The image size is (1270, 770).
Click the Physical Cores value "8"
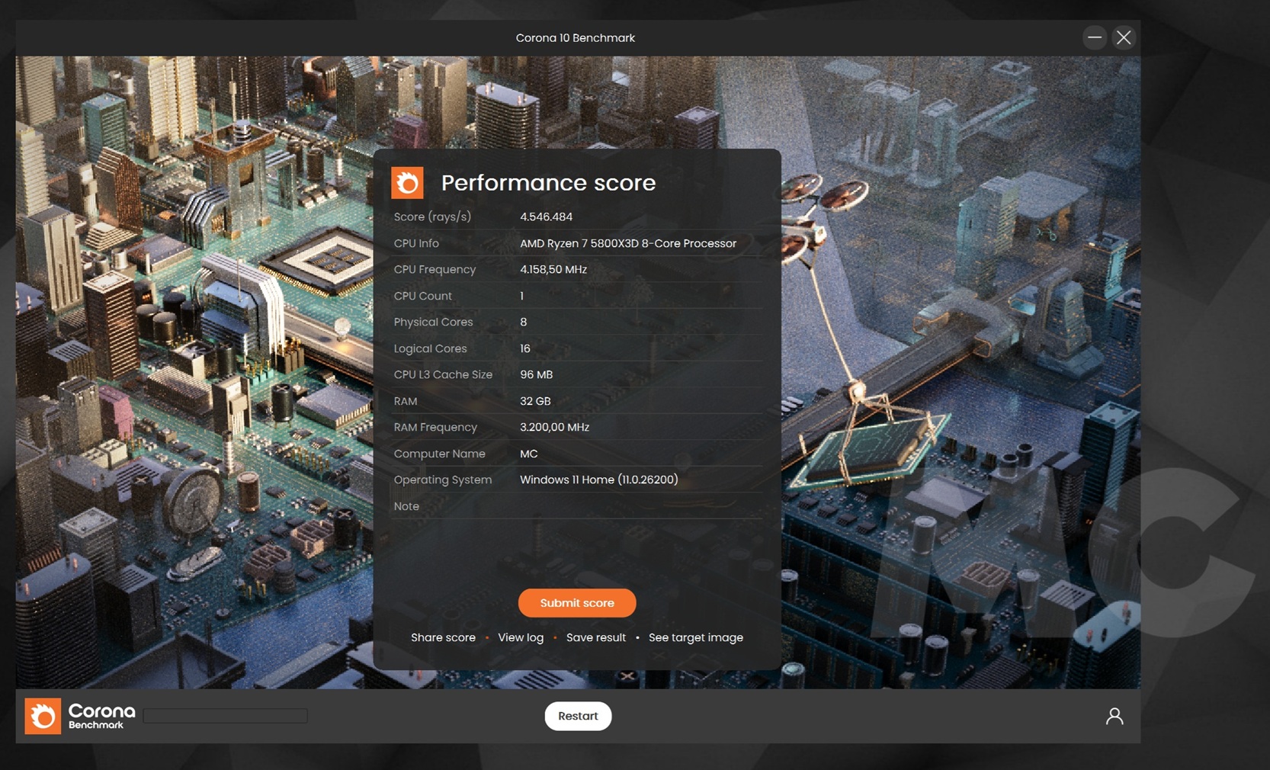pyautogui.click(x=523, y=322)
